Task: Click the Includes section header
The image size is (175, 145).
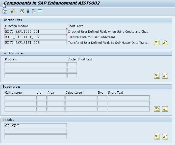Action: (86, 120)
